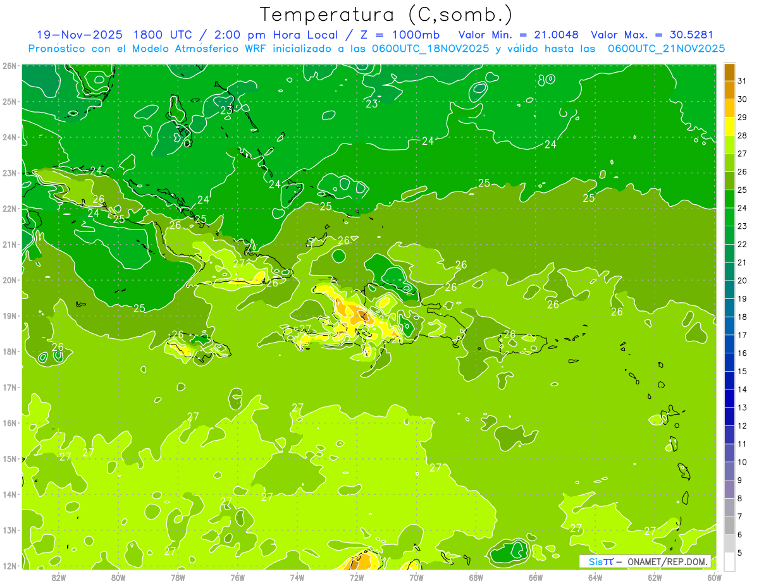
Task: Click the title "Temperatura (C,somb.)"
Action: click(x=386, y=15)
